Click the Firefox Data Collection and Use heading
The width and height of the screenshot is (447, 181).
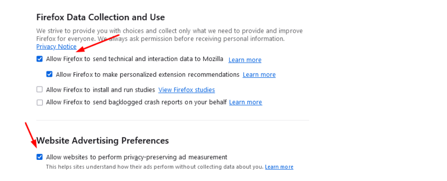point(100,17)
